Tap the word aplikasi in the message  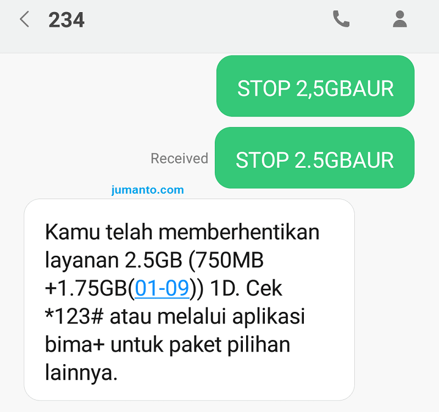point(269,317)
